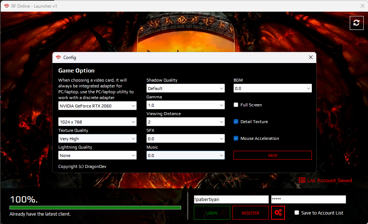
Task: Click the Game Option heading
Action: 76,71
